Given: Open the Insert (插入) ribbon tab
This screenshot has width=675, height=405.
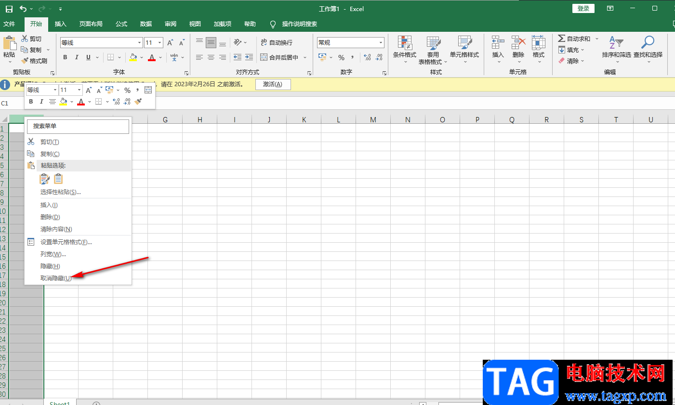Looking at the screenshot, I should [61, 24].
